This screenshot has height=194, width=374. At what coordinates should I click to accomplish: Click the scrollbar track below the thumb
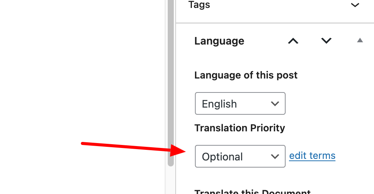[171, 180]
